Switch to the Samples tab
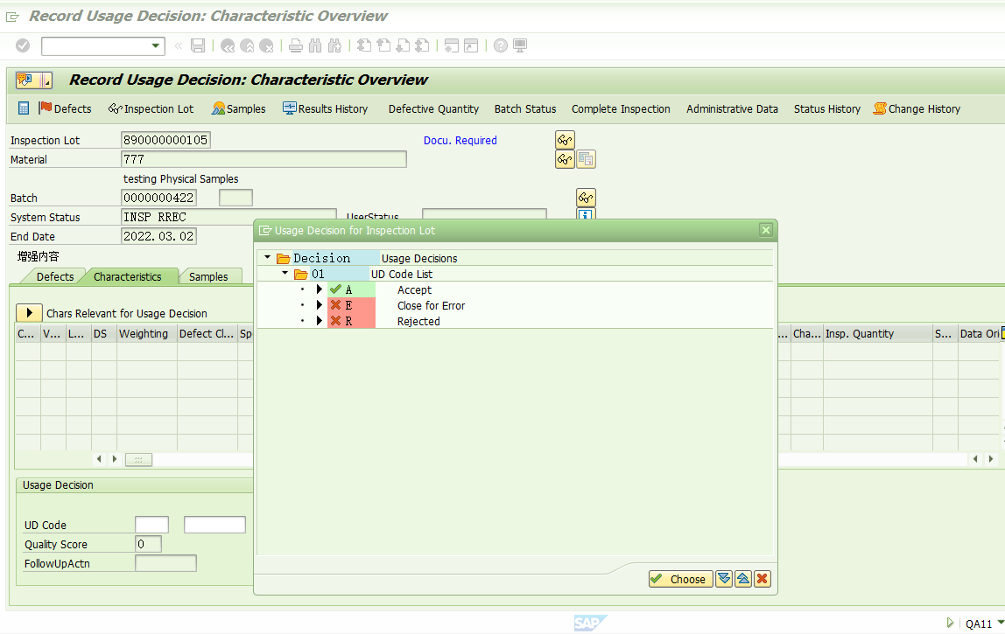This screenshot has width=1005, height=634. 210,275
